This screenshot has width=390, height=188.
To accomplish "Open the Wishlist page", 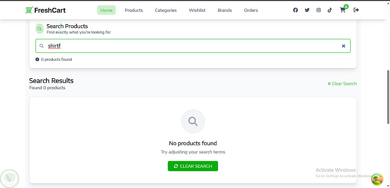I will click(x=197, y=10).
